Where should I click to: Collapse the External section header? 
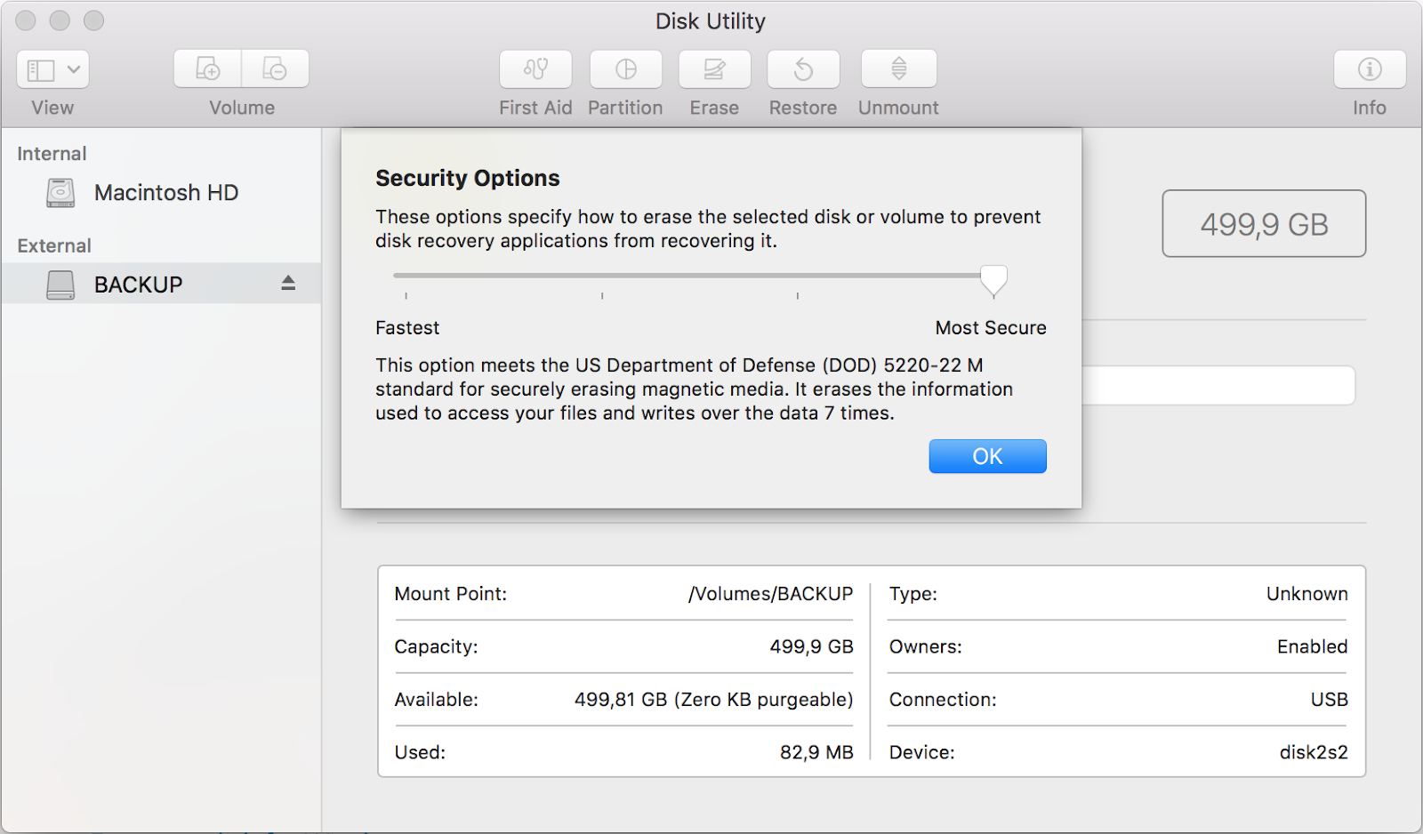click(54, 245)
